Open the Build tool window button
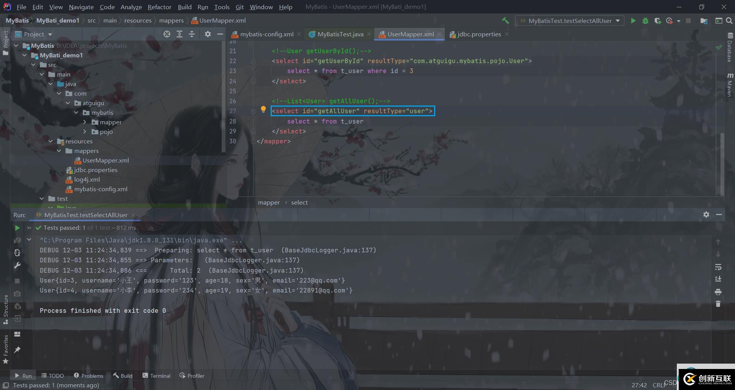 pos(123,376)
